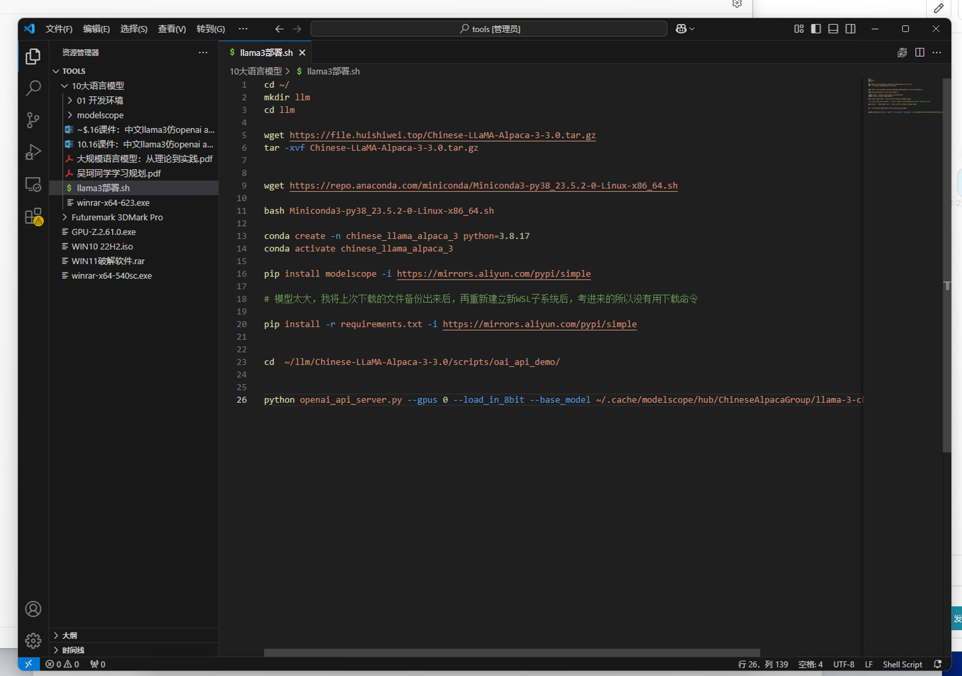This screenshot has width=962, height=676.
Task: Open the Manage gear icon in activity bar
Action: (33, 641)
